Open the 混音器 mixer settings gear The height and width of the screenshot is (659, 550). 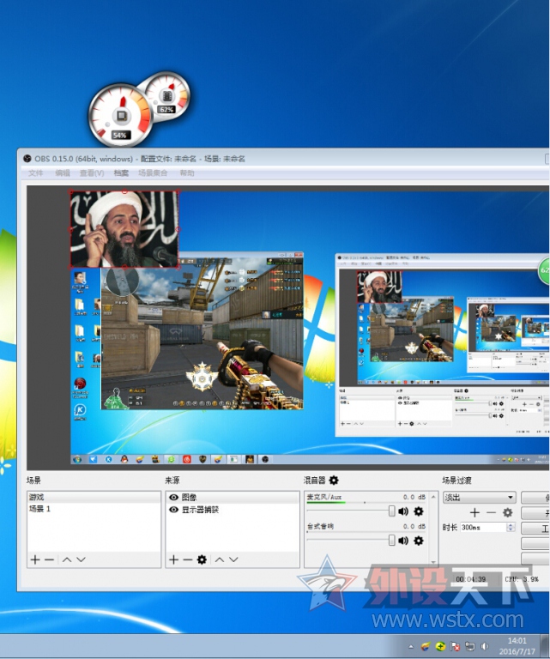point(334,480)
